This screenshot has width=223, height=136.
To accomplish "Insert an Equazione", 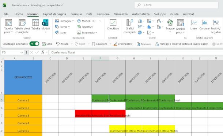I will [x=99, y=44].
